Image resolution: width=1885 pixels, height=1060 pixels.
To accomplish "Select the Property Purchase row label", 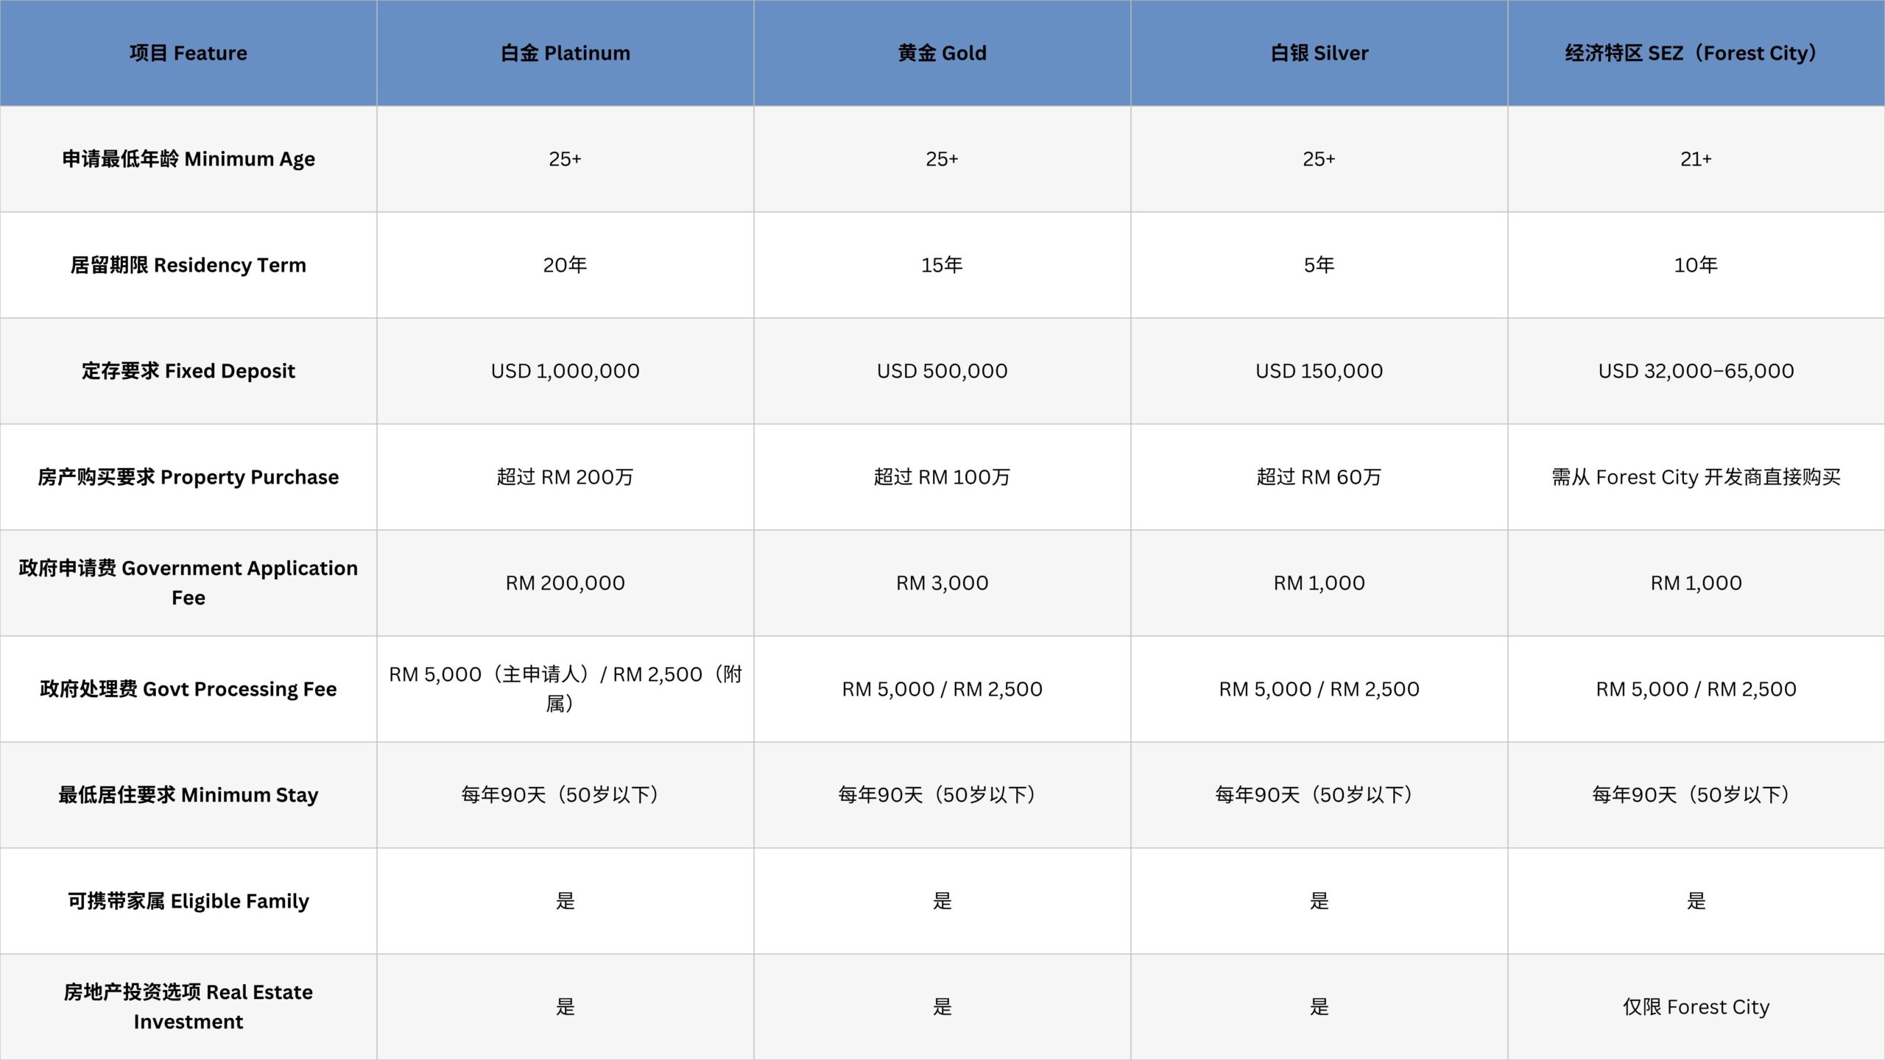I will [x=188, y=477].
